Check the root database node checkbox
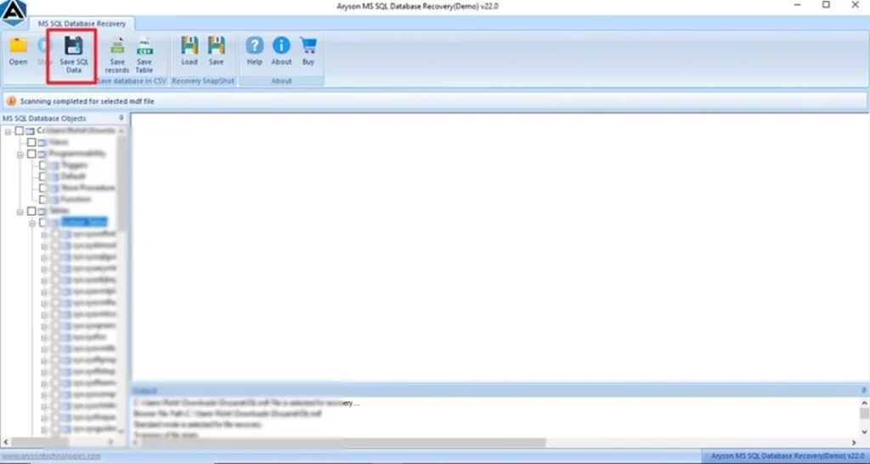The height and width of the screenshot is (464, 870). coord(20,131)
